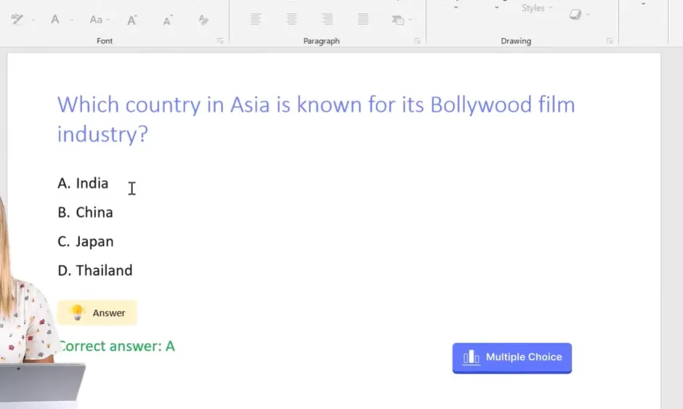This screenshot has height=409, width=683.
Task: Align text to the right
Action: 328,20
